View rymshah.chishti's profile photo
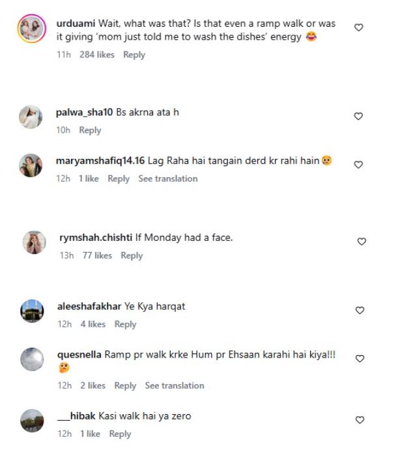This screenshot has height=450, width=400. point(35,242)
